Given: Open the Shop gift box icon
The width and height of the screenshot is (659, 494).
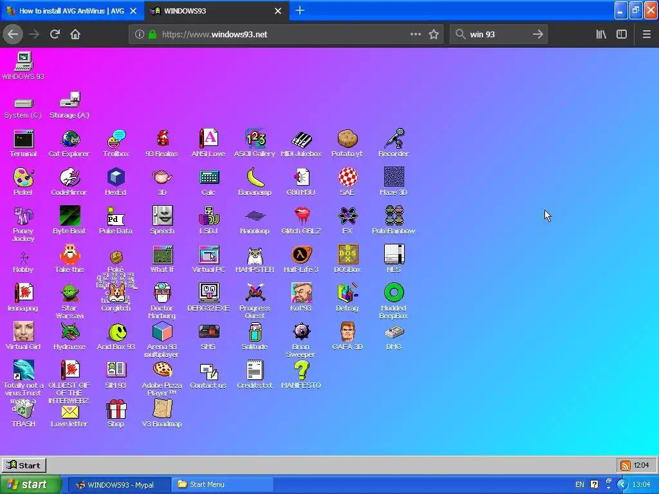Looking at the screenshot, I should tap(116, 414).
